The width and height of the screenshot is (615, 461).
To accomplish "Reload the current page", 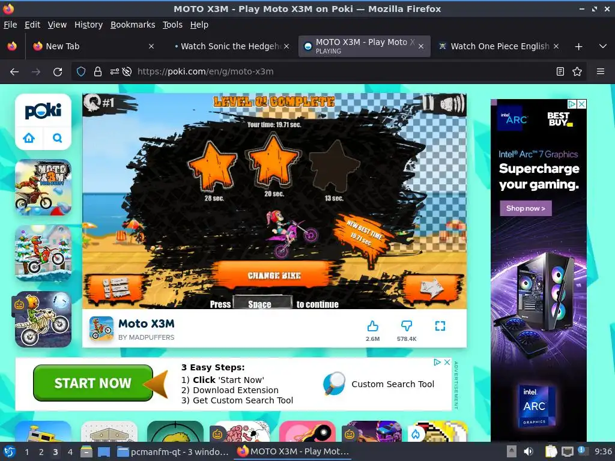I will point(58,72).
